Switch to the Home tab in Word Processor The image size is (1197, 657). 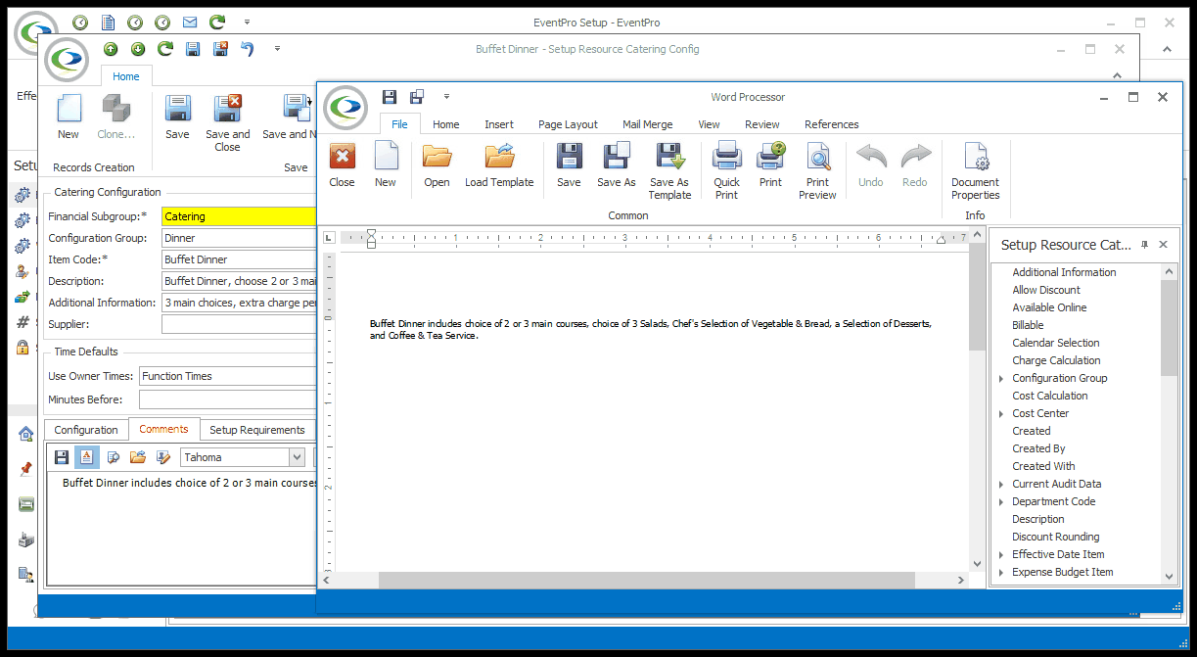446,124
